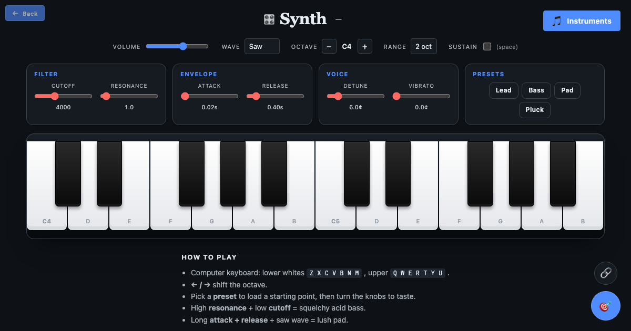Load the Pad preset
The height and width of the screenshot is (331, 631).
(567, 90)
